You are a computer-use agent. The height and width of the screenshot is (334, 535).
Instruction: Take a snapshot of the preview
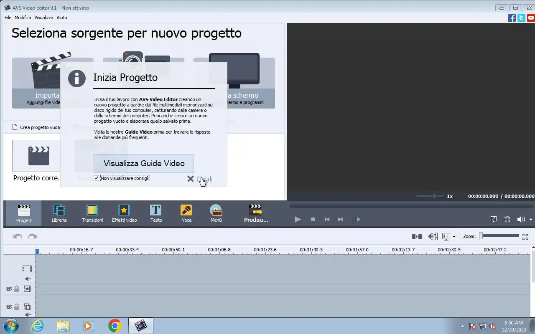(507, 219)
